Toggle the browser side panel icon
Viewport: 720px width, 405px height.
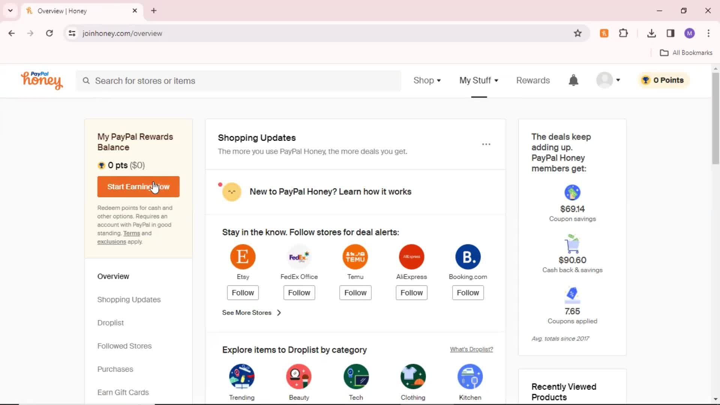pos(670,33)
